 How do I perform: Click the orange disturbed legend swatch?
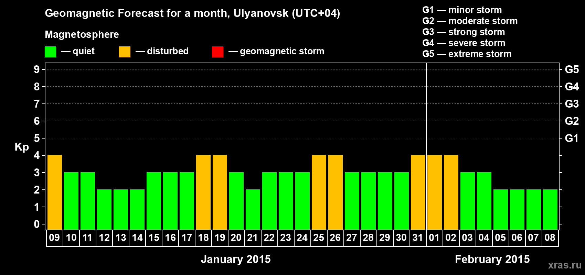point(125,52)
